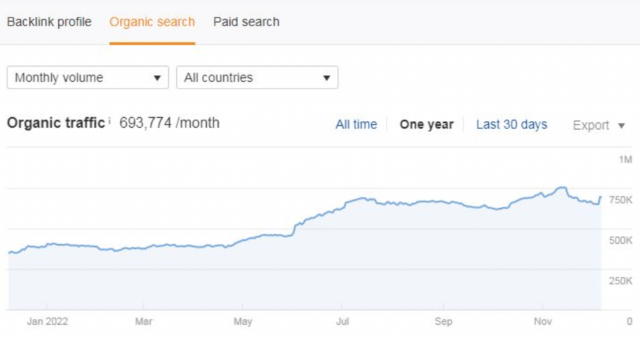Image resolution: width=640 pixels, height=341 pixels.
Task: Click the info icon beside Organic traffic
Action: pyautogui.click(x=109, y=122)
